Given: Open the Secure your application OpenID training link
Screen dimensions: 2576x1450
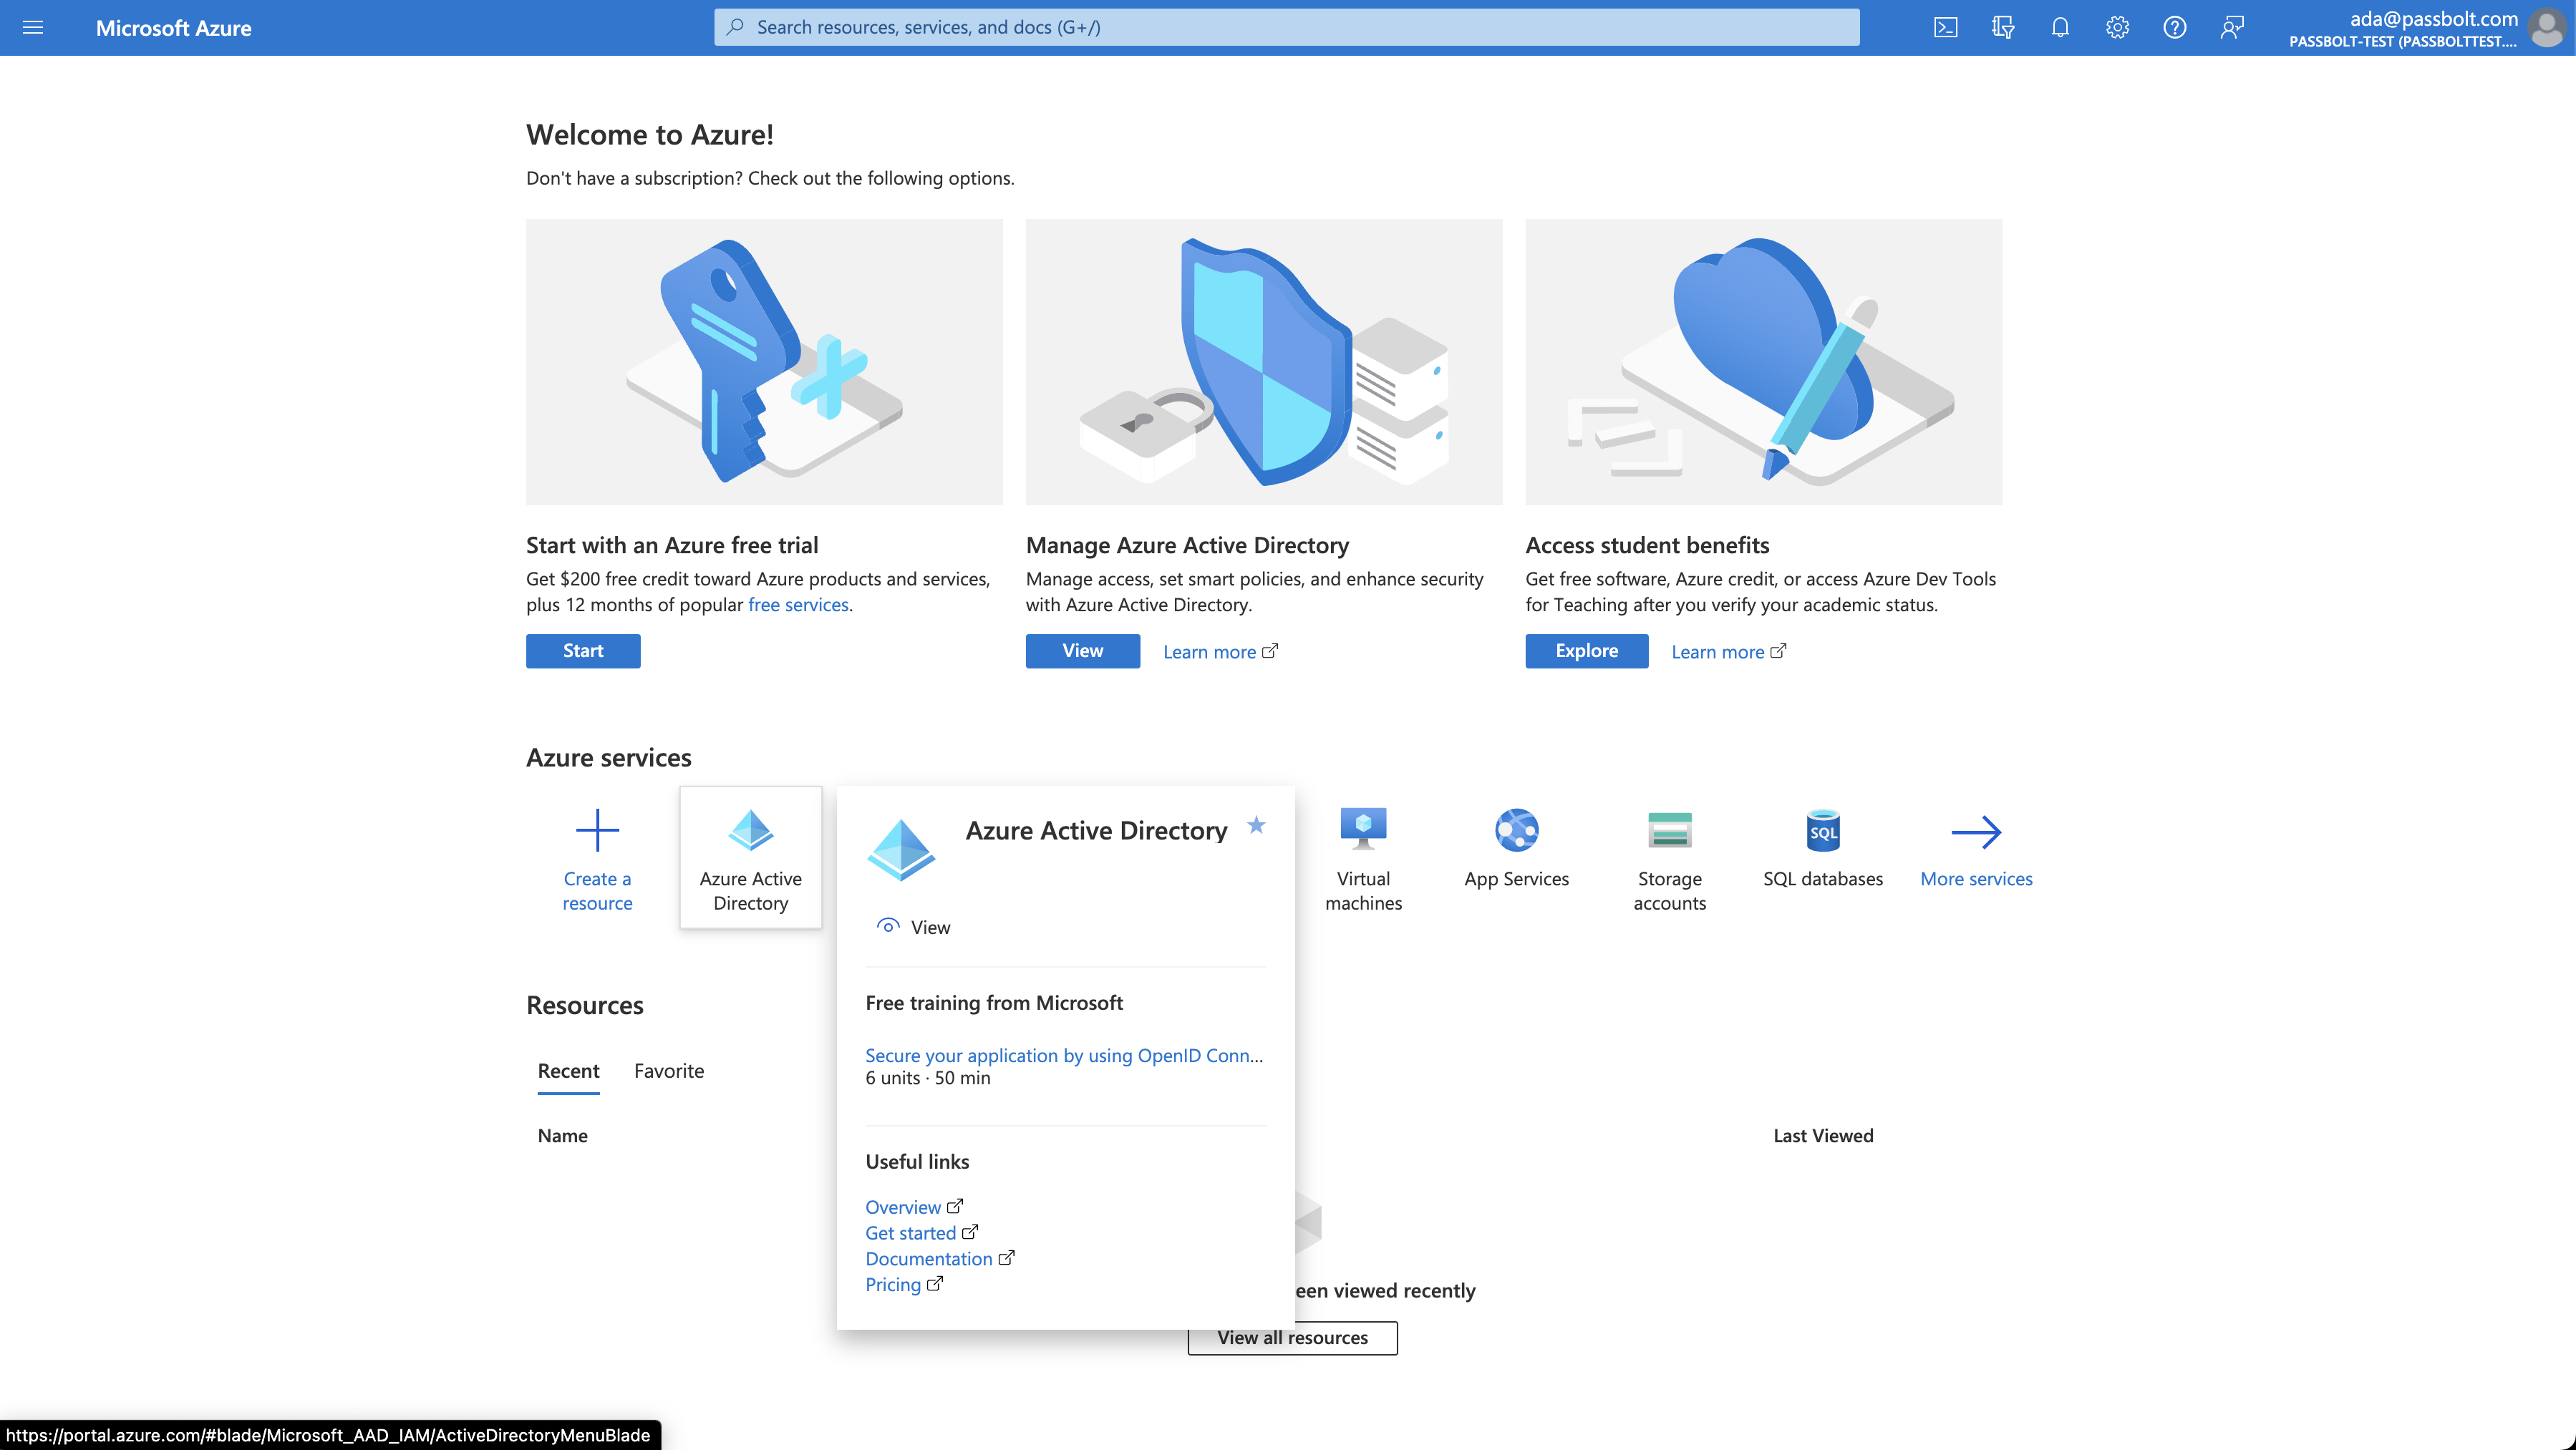Looking at the screenshot, I should [x=1062, y=1054].
